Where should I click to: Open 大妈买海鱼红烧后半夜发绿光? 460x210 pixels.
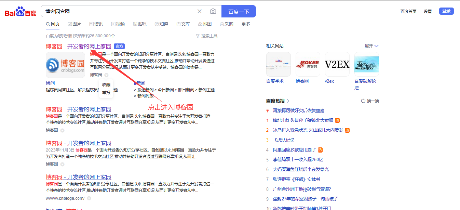301,169
